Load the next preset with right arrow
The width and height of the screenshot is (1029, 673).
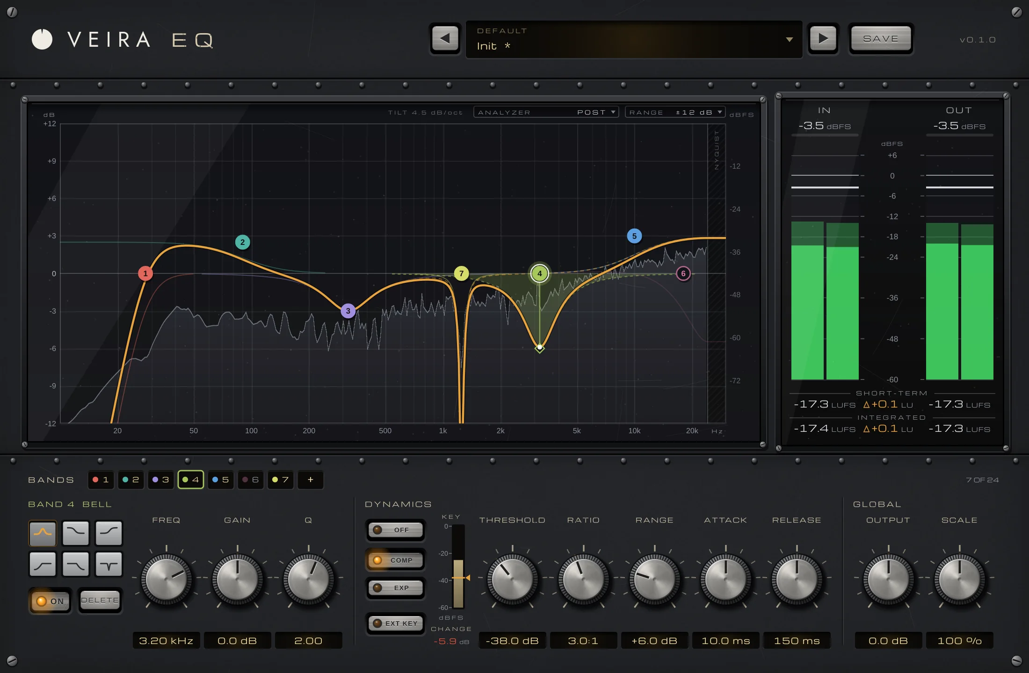point(823,39)
